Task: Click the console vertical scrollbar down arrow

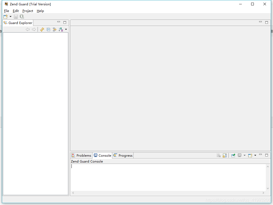Action: [268, 188]
